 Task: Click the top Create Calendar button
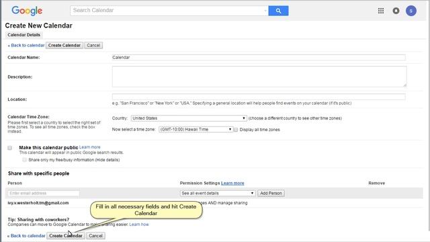coord(64,45)
